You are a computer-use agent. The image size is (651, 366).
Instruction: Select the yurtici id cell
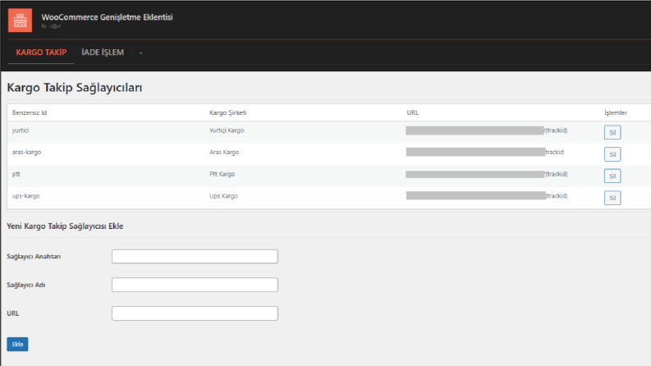(21, 130)
